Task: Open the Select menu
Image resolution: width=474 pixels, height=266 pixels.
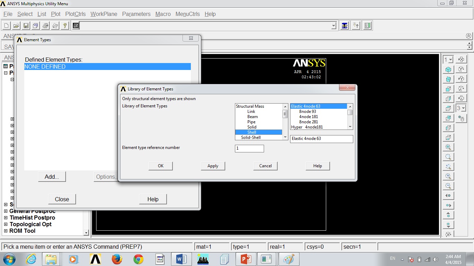Action: 25,14
